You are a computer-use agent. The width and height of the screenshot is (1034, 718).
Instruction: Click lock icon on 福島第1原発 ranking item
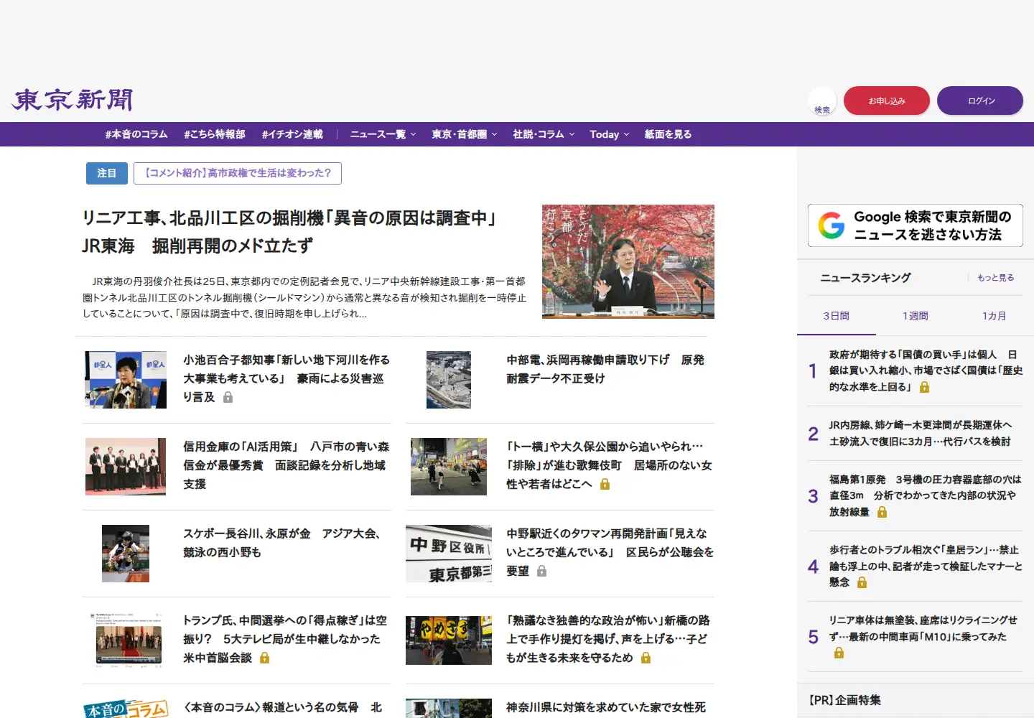[x=882, y=512]
